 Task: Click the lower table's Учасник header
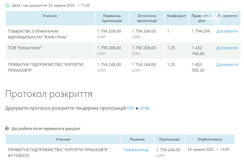[63, 139]
